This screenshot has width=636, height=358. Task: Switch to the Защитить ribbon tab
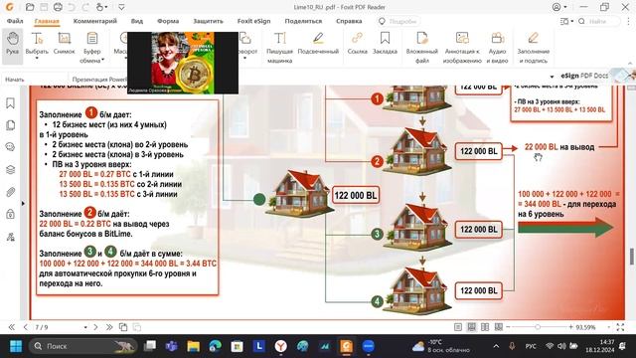click(208, 21)
